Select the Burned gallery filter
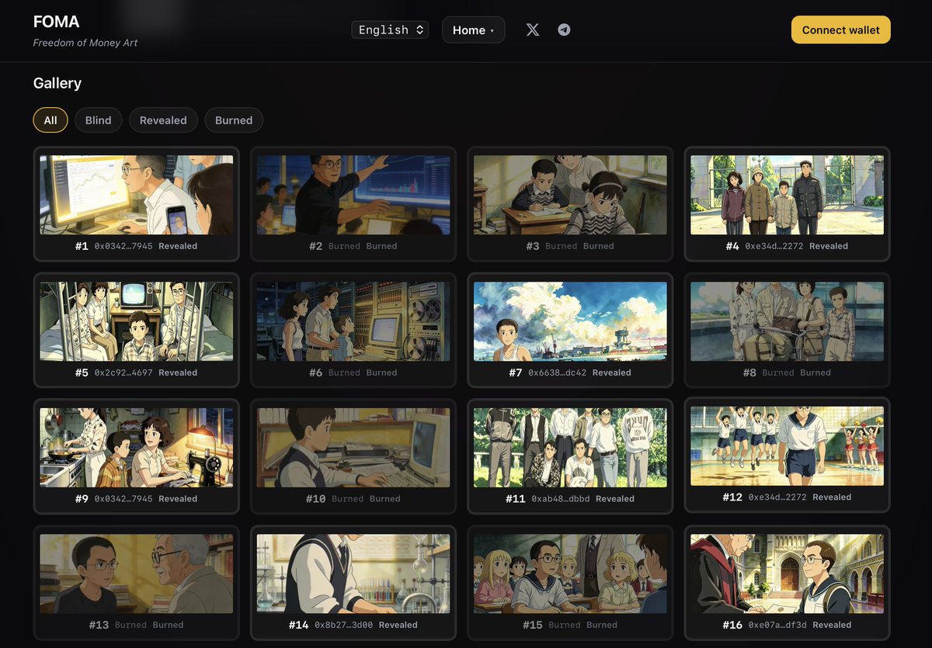The height and width of the screenshot is (648, 932). [234, 120]
